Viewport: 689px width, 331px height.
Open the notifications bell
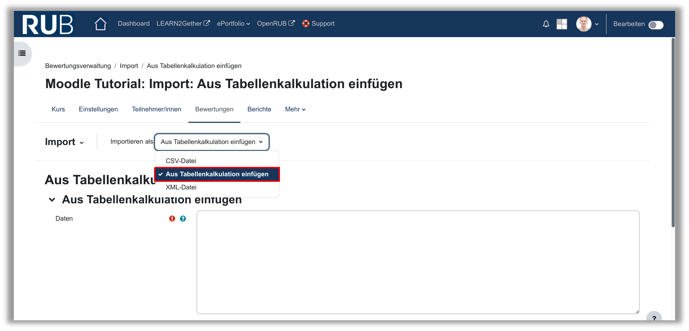click(546, 24)
